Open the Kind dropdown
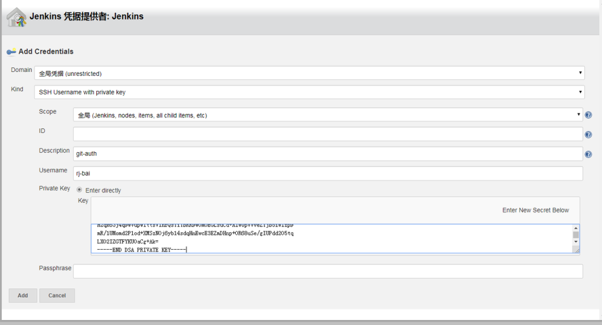The height and width of the screenshot is (325, 602). click(x=309, y=92)
